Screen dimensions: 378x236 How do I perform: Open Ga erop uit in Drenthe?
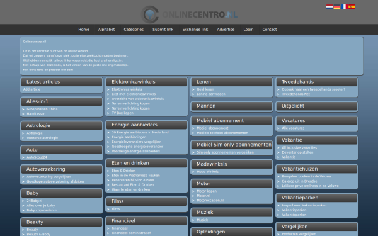[299, 181]
